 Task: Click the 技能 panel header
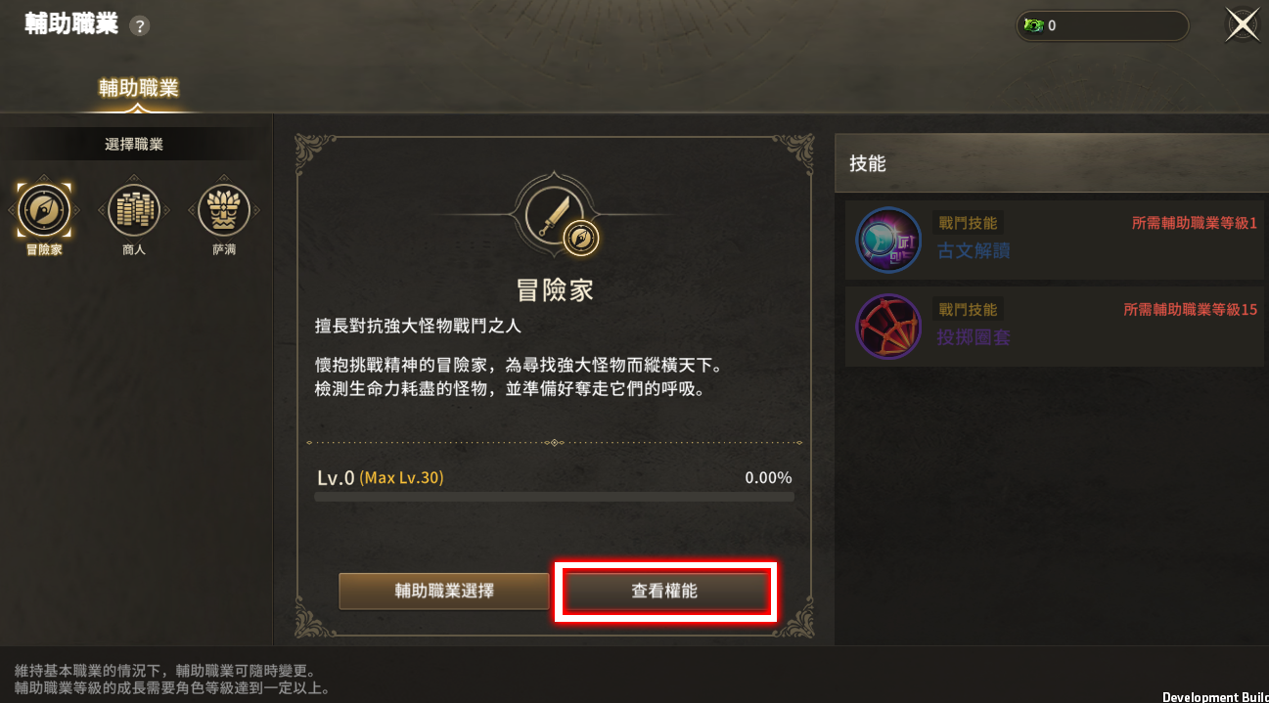click(x=1052, y=163)
